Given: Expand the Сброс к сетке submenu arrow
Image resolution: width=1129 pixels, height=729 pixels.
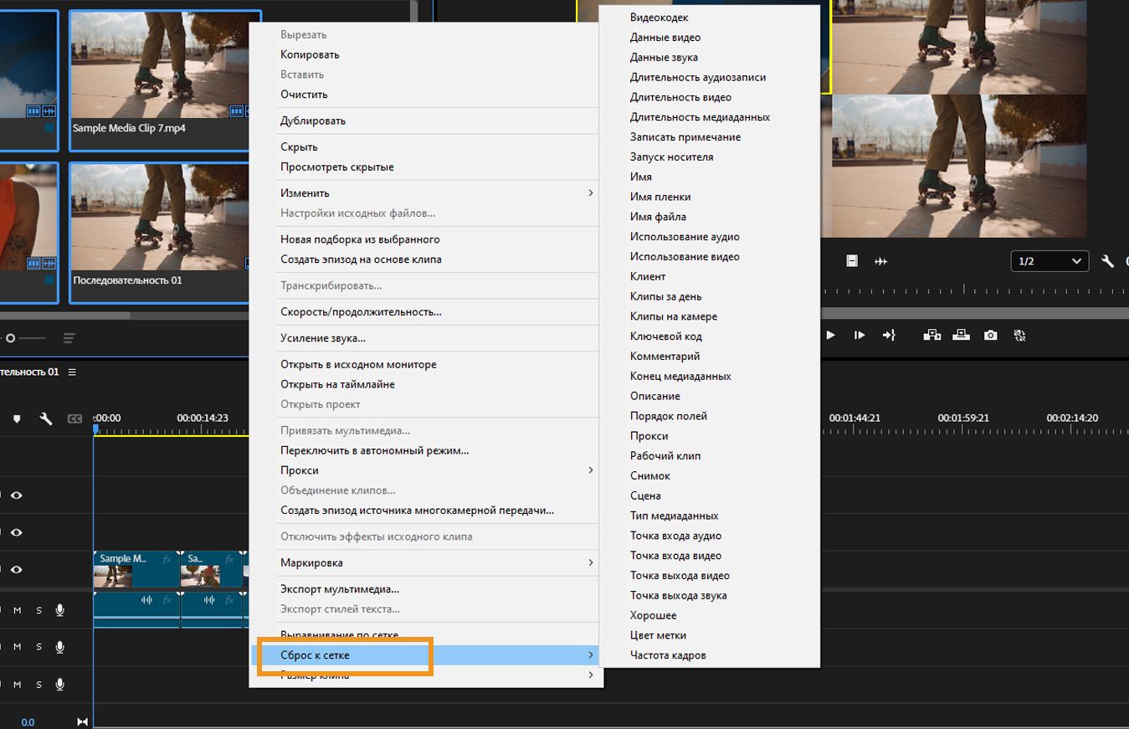Looking at the screenshot, I should (x=591, y=655).
